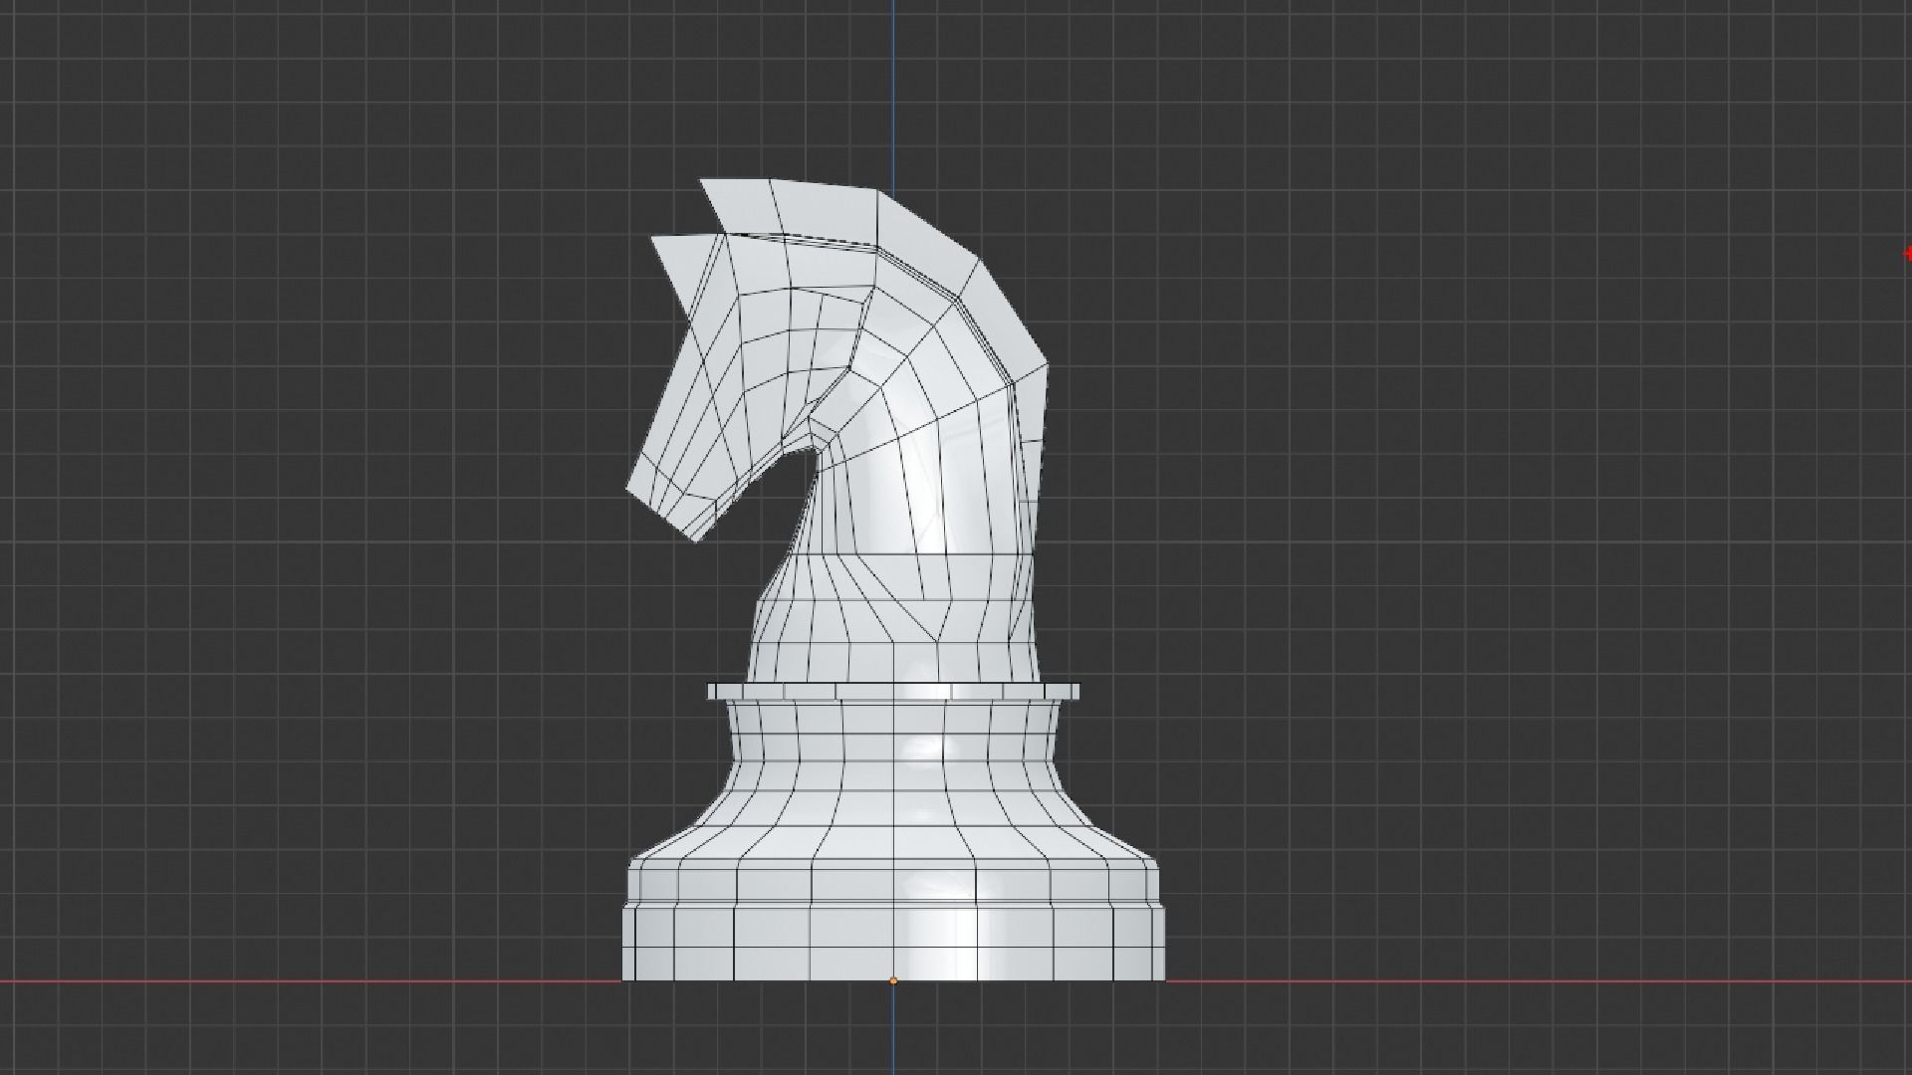Click the flat collar ring above the pedestal

coord(894,691)
